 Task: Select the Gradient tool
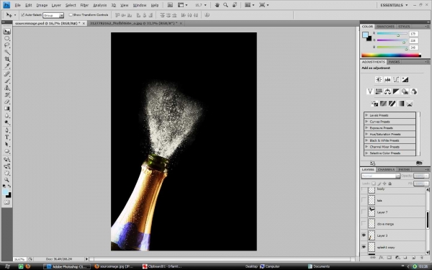[7, 109]
